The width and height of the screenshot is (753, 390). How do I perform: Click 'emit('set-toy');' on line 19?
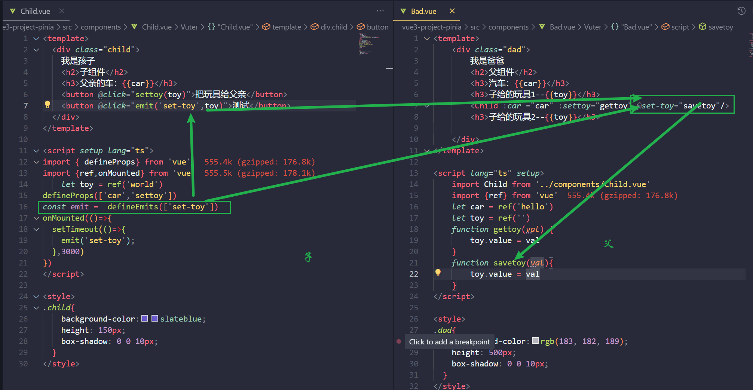[x=98, y=240]
